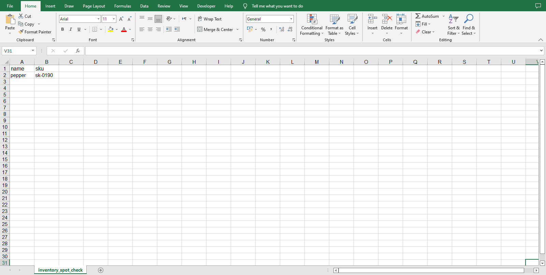This screenshot has height=275, width=546.
Task: Click the yellow Fill Color swatch
Action: [111, 29]
